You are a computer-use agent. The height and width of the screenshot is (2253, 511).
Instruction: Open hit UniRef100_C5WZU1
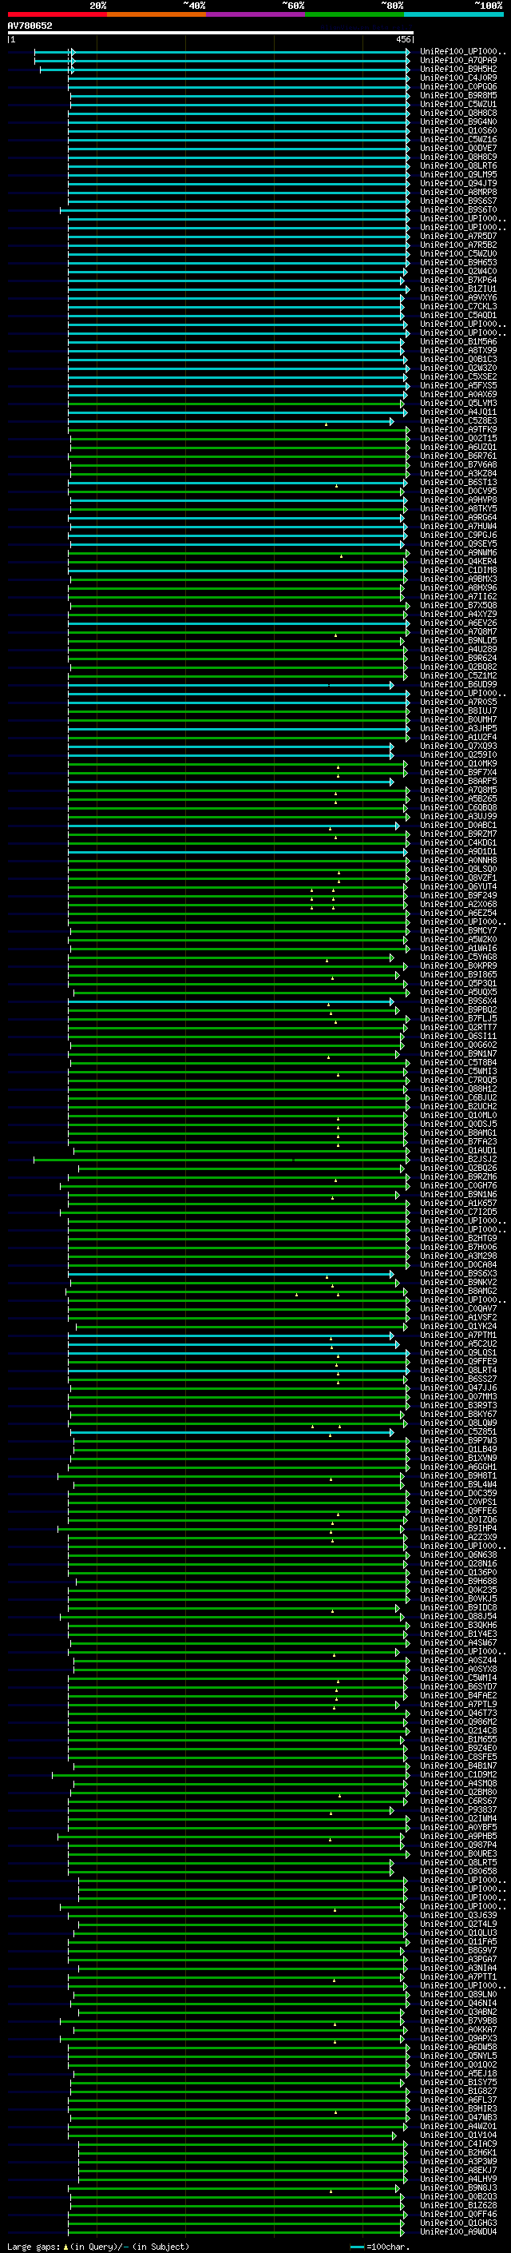coord(458,104)
